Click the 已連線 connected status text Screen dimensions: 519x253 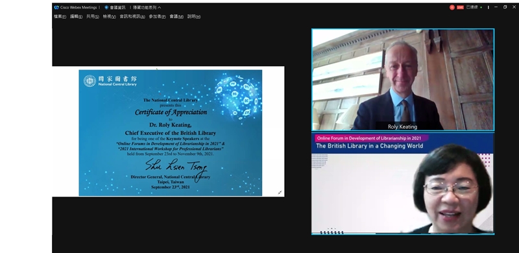click(x=472, y=7)
